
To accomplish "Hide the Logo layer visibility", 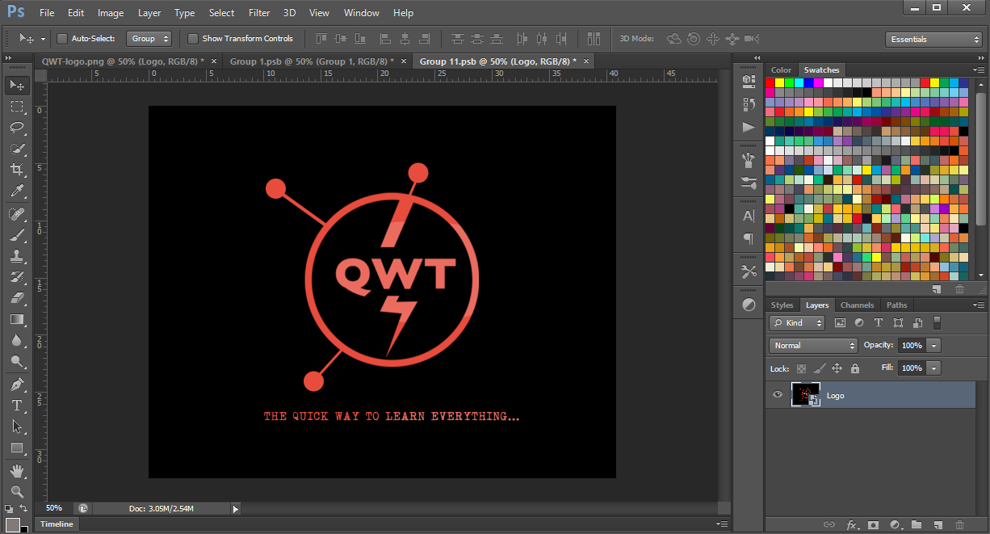I will (x=777, y=395).
